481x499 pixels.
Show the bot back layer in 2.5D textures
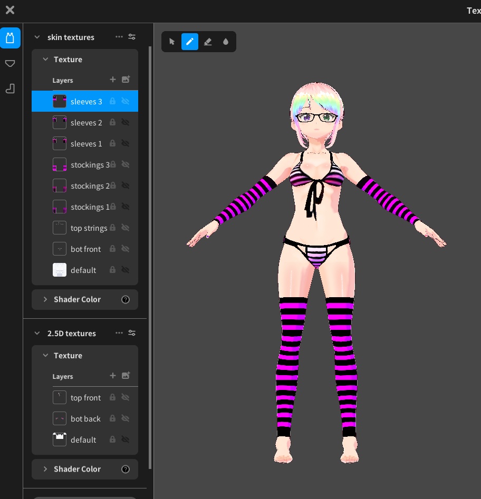click(126, 418)
